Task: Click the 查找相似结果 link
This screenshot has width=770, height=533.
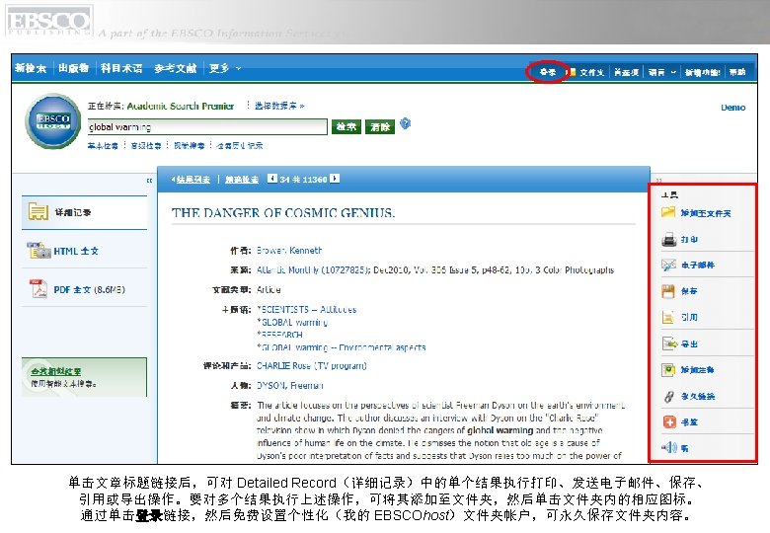Action: coord(56,371)
